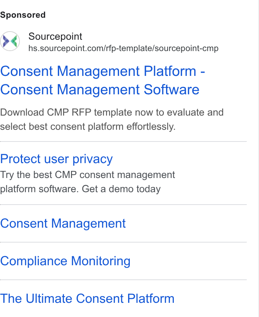
Task: Click the 'Try the best CMP consent management' text
Action: [87, 182]
